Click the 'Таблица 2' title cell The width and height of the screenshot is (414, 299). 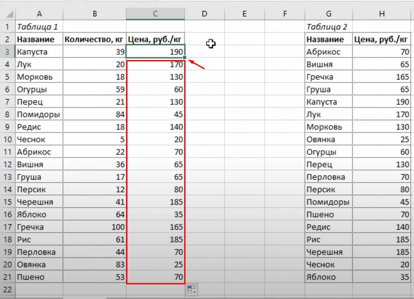pyautogui.click(x=328, y=27)
